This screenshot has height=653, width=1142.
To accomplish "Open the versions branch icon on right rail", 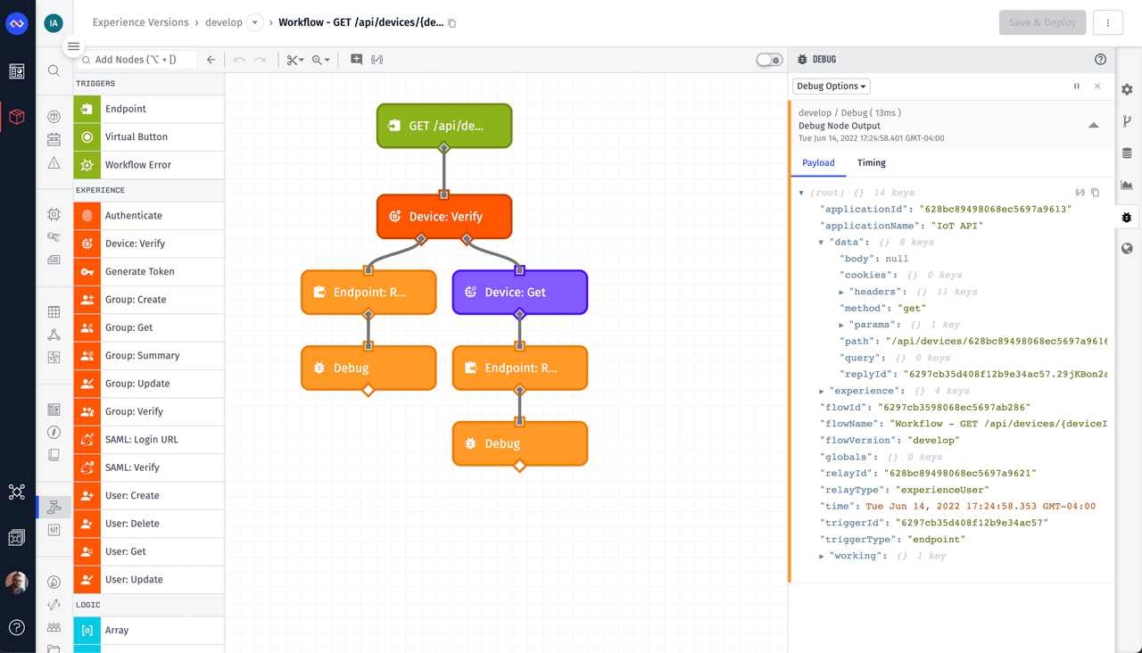I will click(1128, 121).
